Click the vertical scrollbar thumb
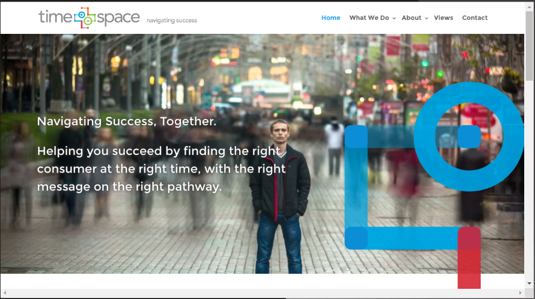The image size is (535, 299). pyautogui.click(x=529, y=45)
